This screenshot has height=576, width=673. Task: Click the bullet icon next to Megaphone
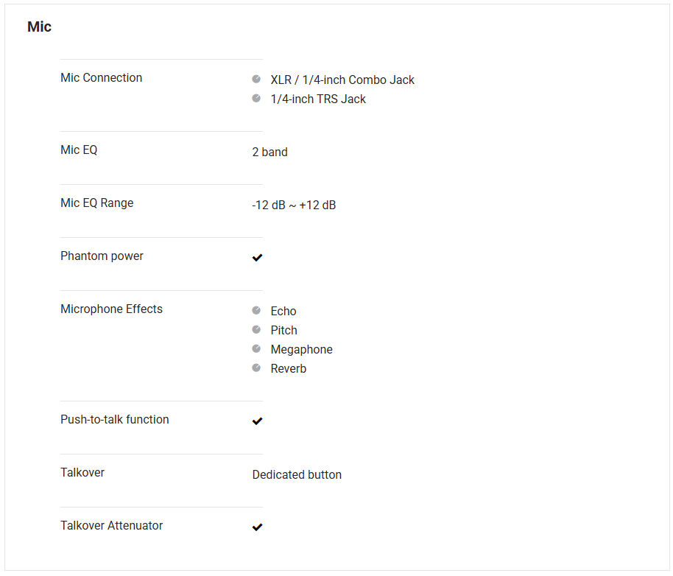pos(256,348)
